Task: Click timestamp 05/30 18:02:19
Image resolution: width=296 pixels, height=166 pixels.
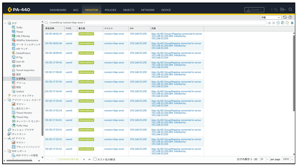Action: coord(54,34)
